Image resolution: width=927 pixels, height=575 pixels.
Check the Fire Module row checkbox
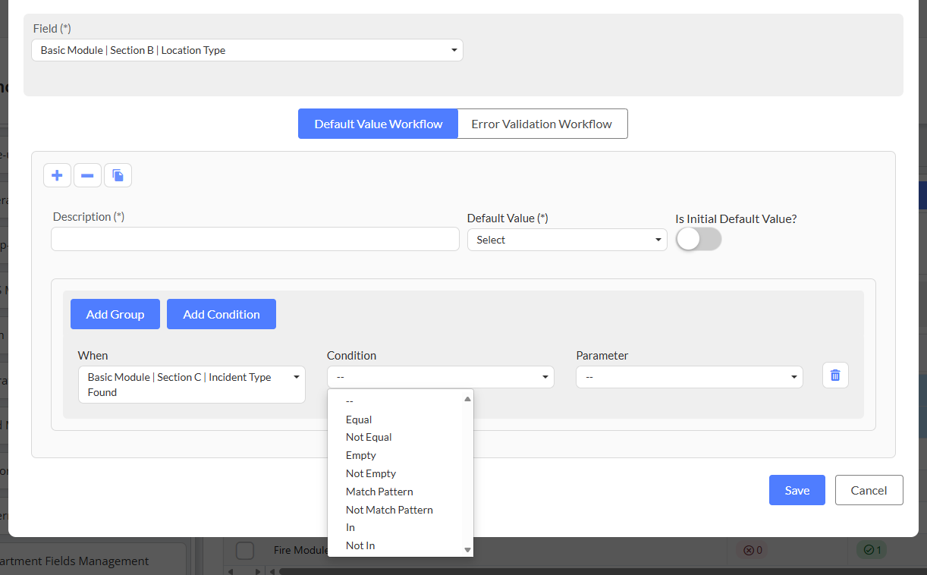(x=244, y=550)
